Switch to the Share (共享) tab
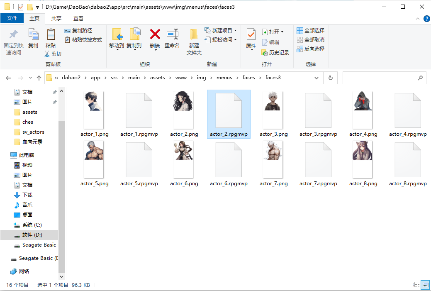431x291 pixels. [56, 18]
